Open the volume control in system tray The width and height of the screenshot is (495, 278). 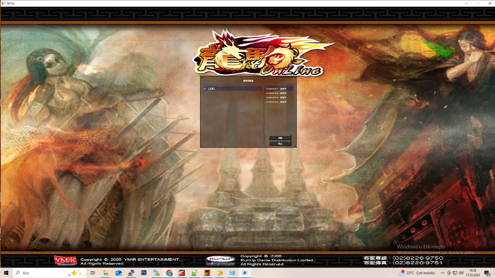(x=461, y=273)
